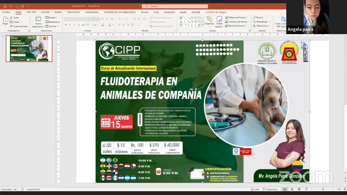The width and height of the screenshot is (347, 195).
Task: Click the Restablecer button
Action: pos(53,22)
